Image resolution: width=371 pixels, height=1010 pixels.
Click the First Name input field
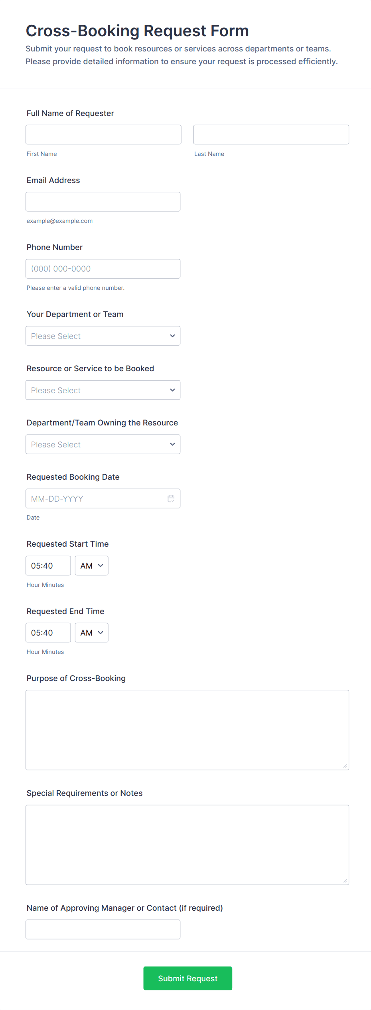click(x=103, y=134)
